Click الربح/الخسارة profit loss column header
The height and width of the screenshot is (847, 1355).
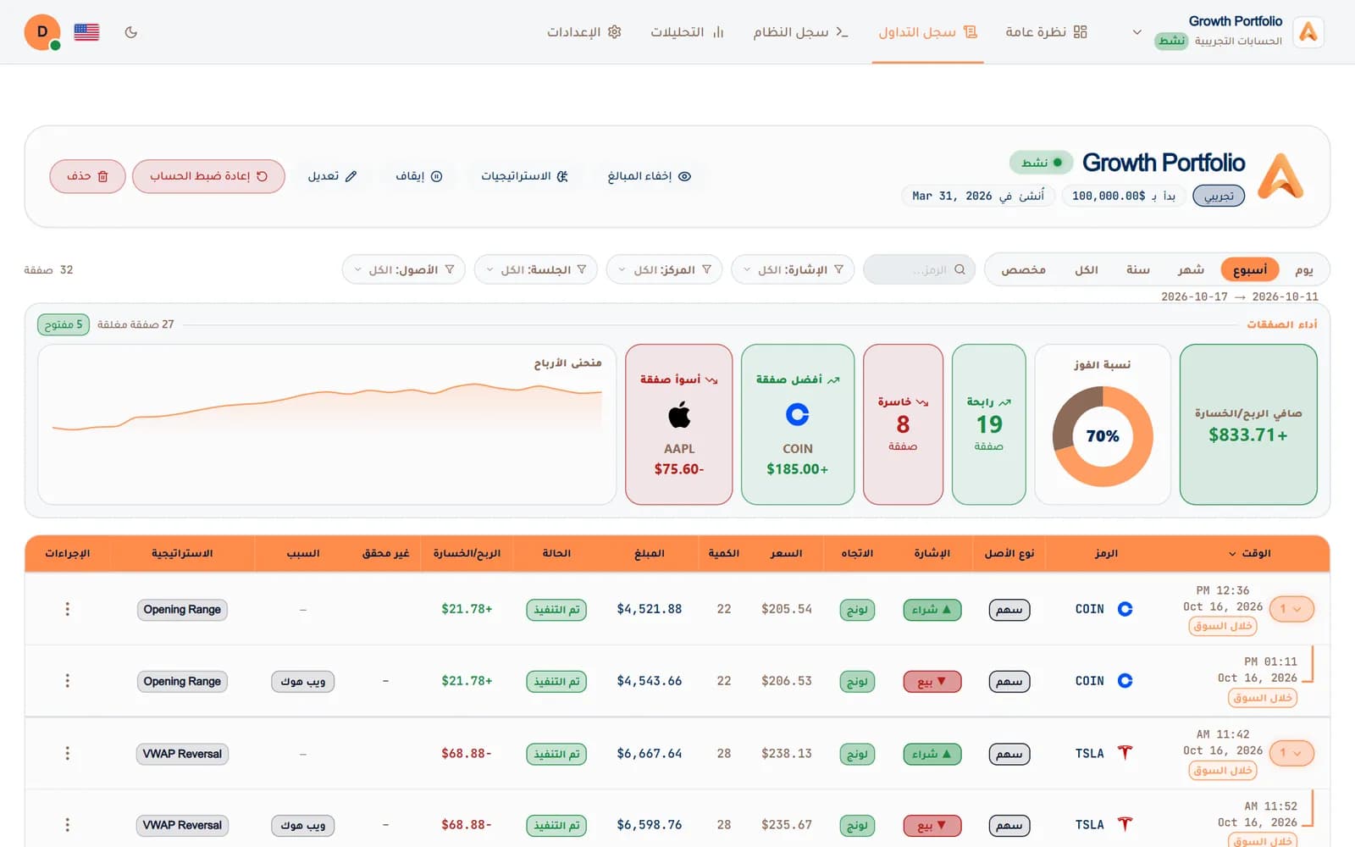coord(467,553)
